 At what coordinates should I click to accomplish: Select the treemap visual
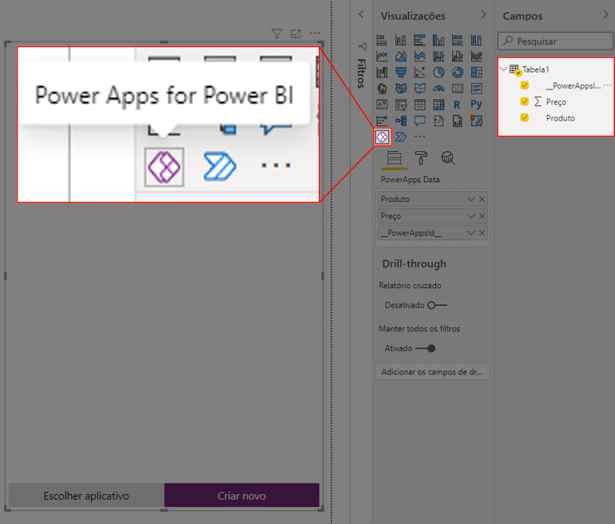click(476, 72)
